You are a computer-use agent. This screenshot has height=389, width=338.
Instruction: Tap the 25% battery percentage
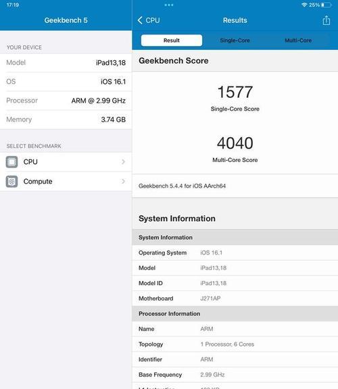314,5
